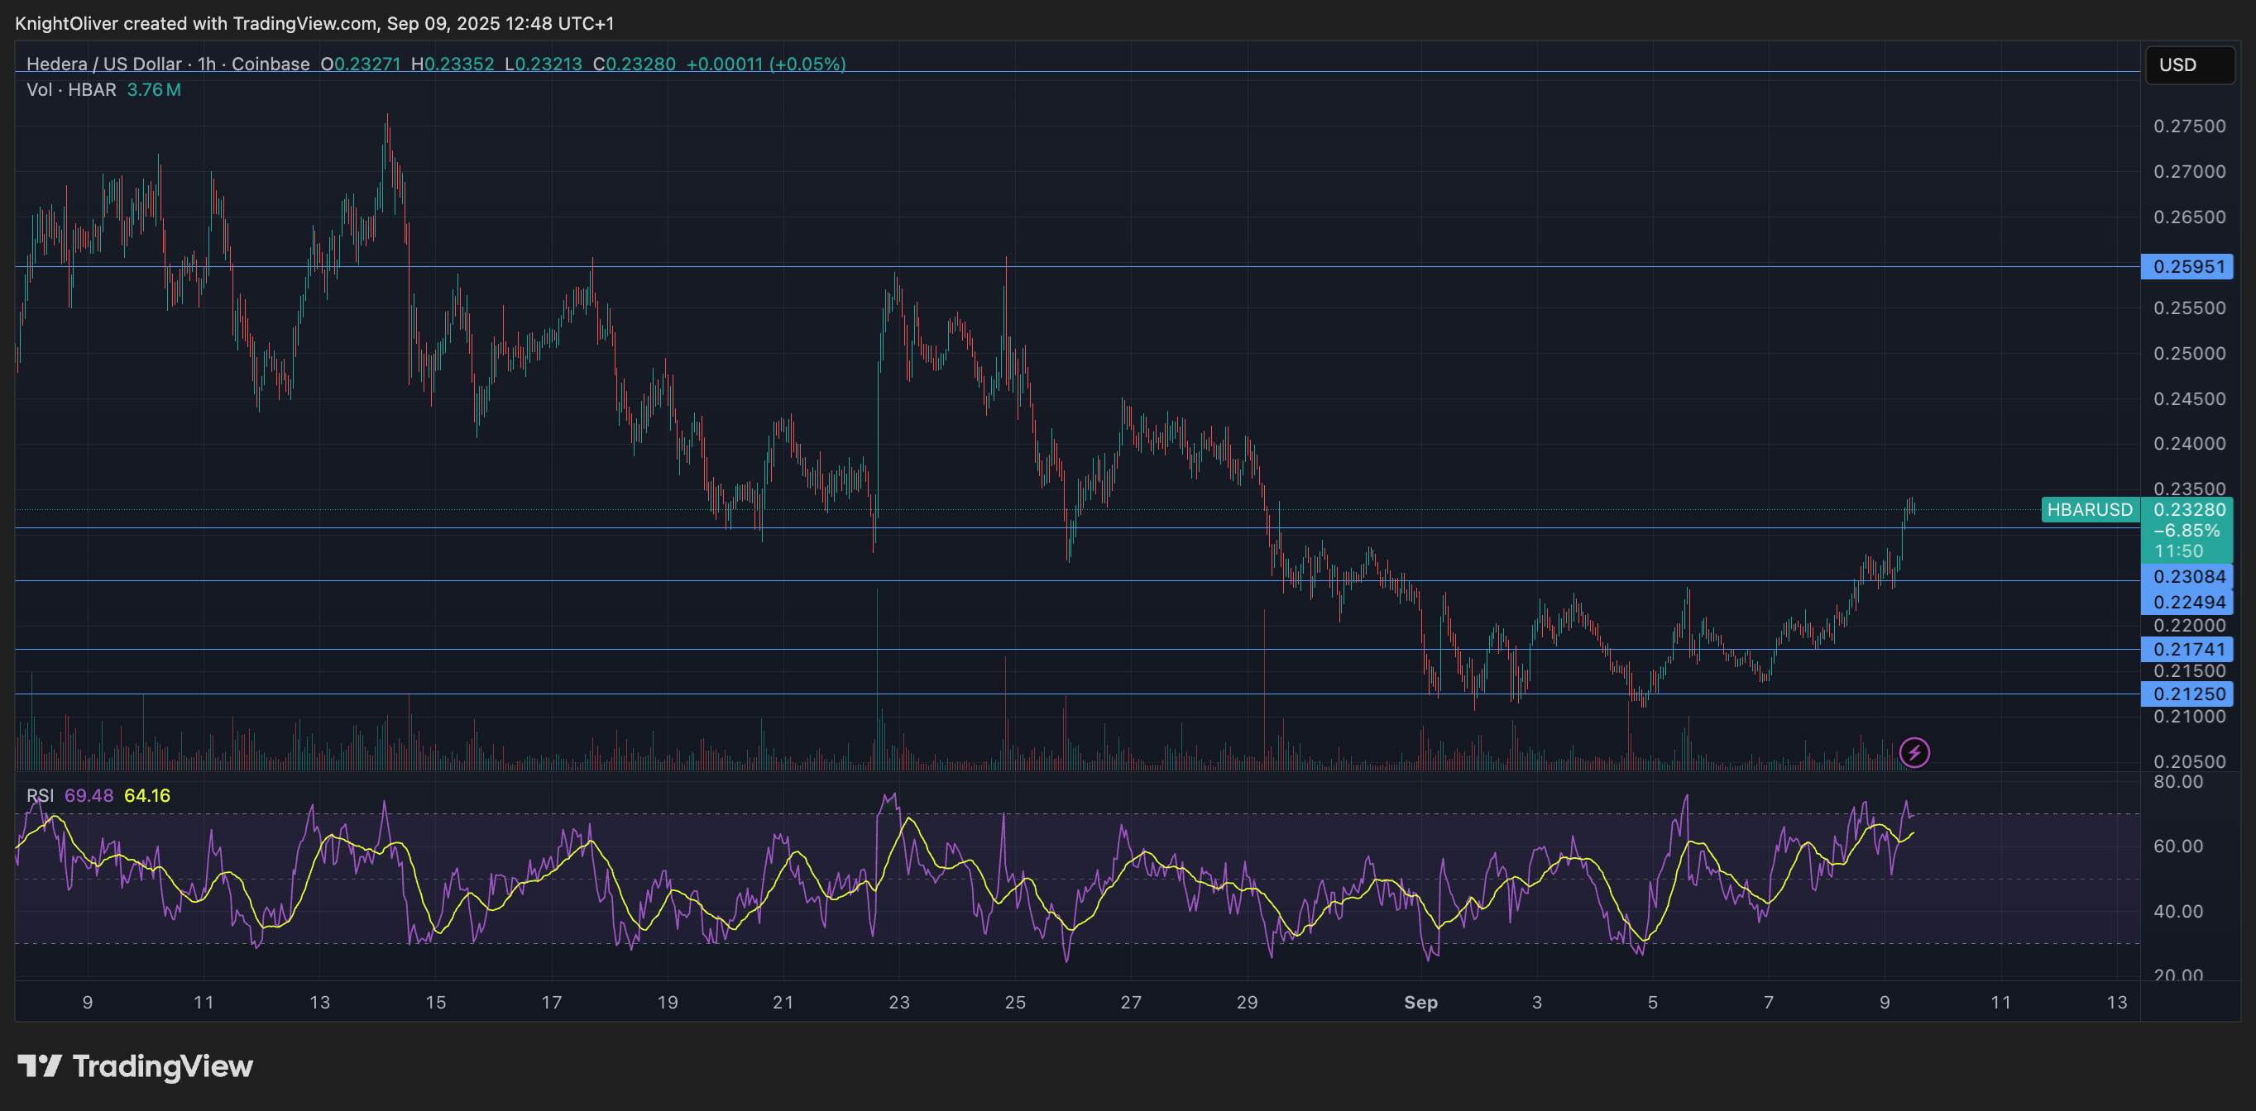Click the Hedera / US Dollar symbol title
This screenshot has height=1111, width=2256.
pyautogui.click(x=103, y=64)
